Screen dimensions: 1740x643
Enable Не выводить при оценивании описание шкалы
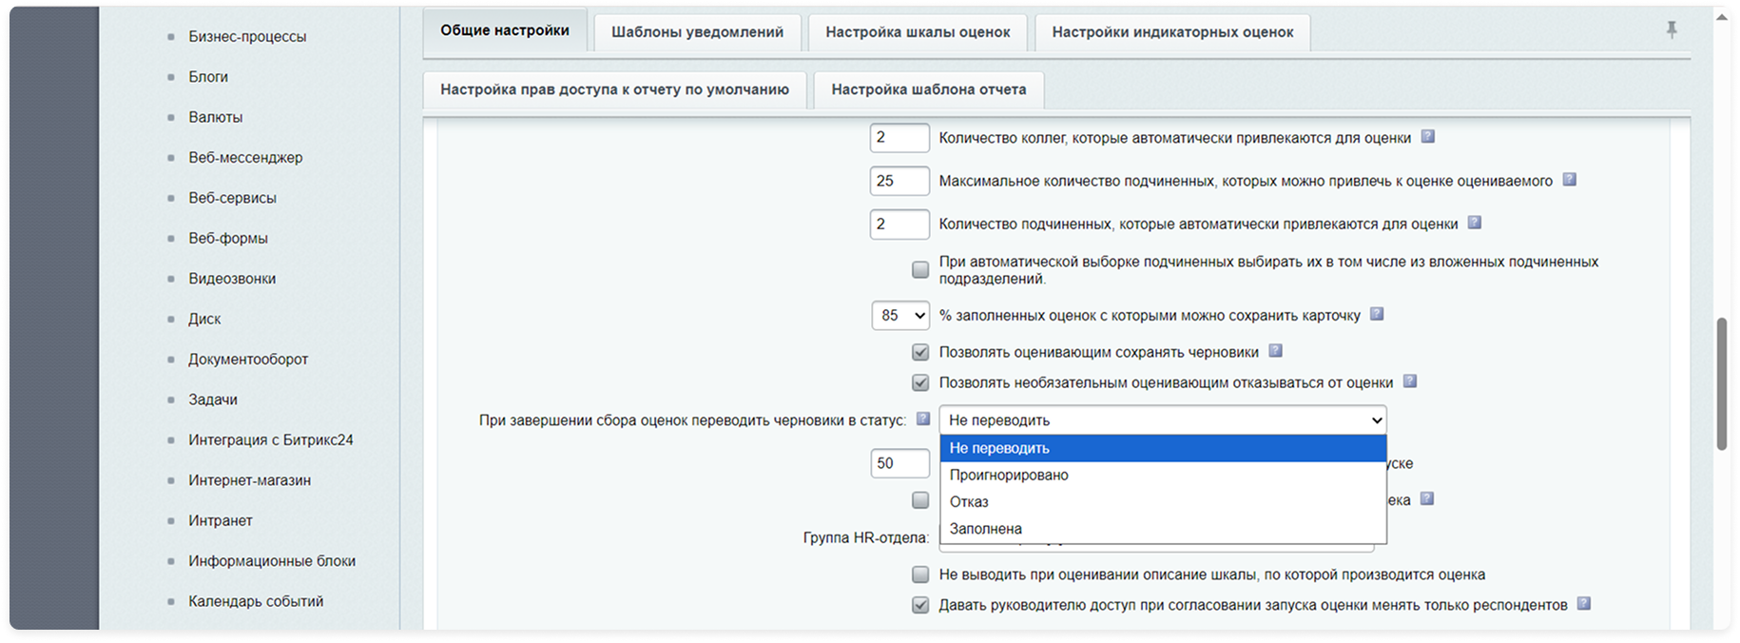[920, 575]
